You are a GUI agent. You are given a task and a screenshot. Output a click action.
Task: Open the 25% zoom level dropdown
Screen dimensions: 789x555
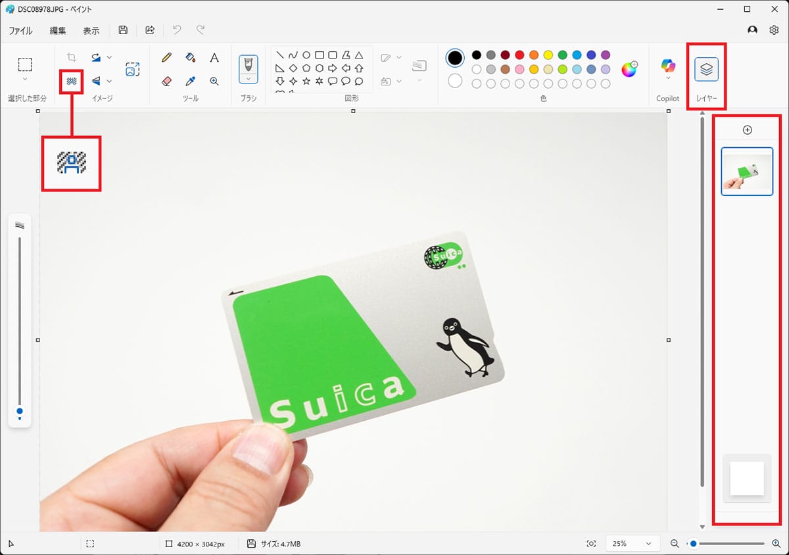click(633, 544)
